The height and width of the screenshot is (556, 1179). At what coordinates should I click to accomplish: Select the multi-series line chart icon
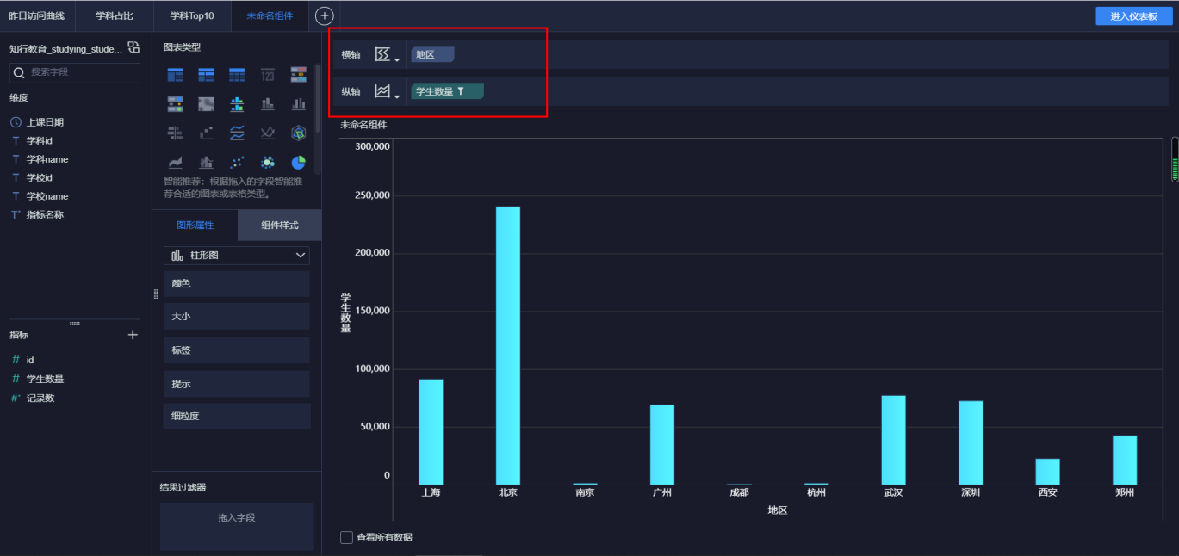268,133
